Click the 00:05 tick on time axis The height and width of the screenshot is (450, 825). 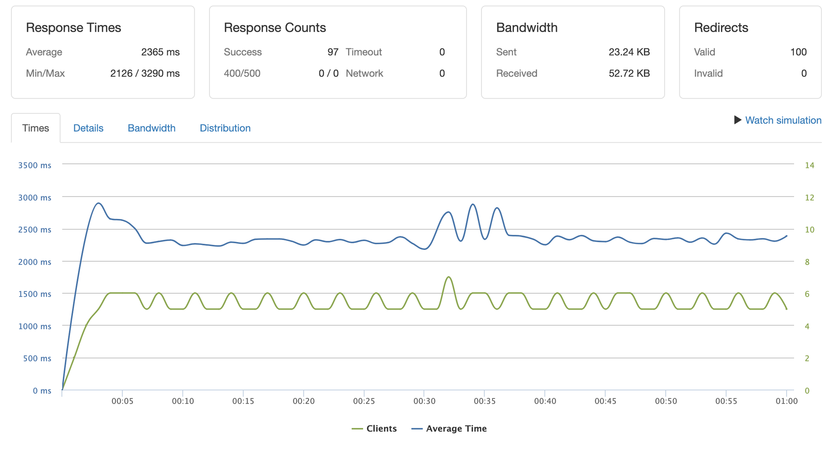tap(122, 401)
